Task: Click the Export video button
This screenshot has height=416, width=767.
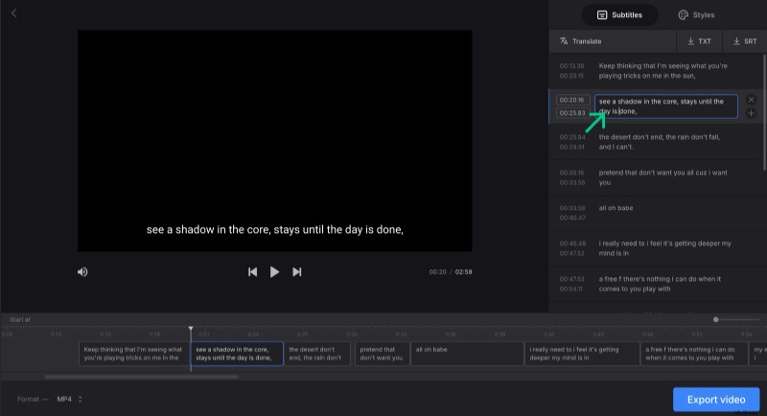Action: coord(716,399)
